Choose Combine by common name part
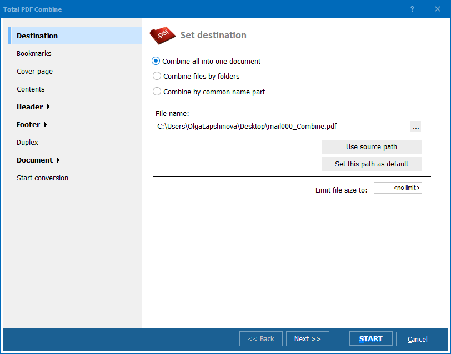The height and width of the screenshot is (354, 451). point(157,92)
